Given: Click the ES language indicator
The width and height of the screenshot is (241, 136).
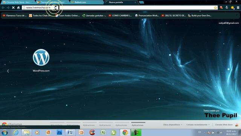Looking at the screenshot, I should tap(200, 132).
